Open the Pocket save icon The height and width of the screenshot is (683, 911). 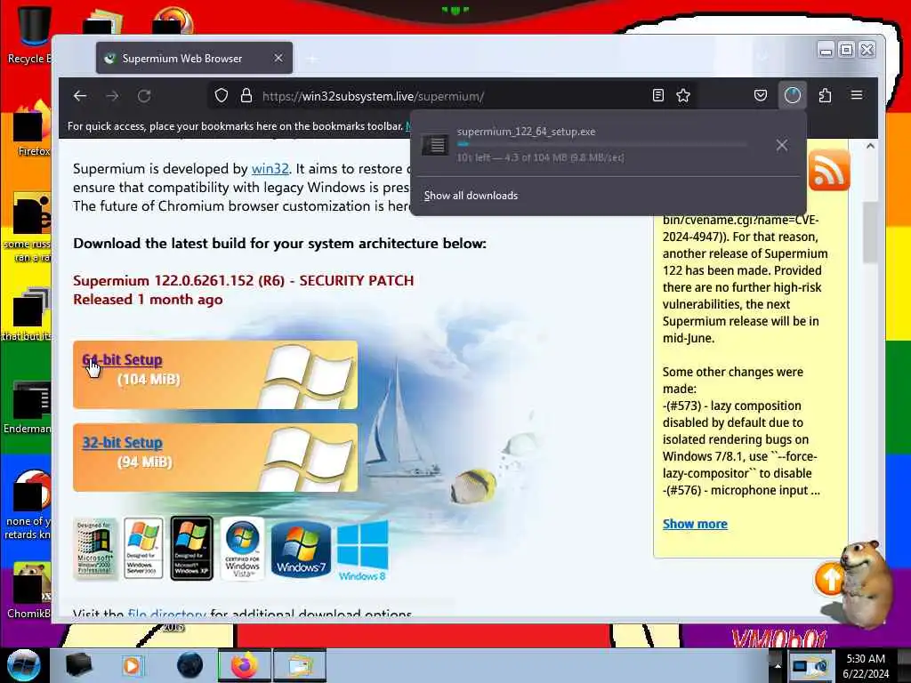pos(761,95)
